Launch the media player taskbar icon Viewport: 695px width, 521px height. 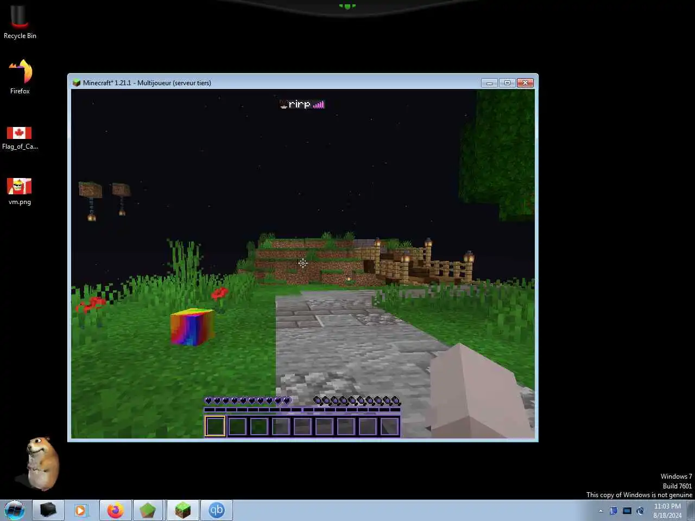[x=81, y=510]
